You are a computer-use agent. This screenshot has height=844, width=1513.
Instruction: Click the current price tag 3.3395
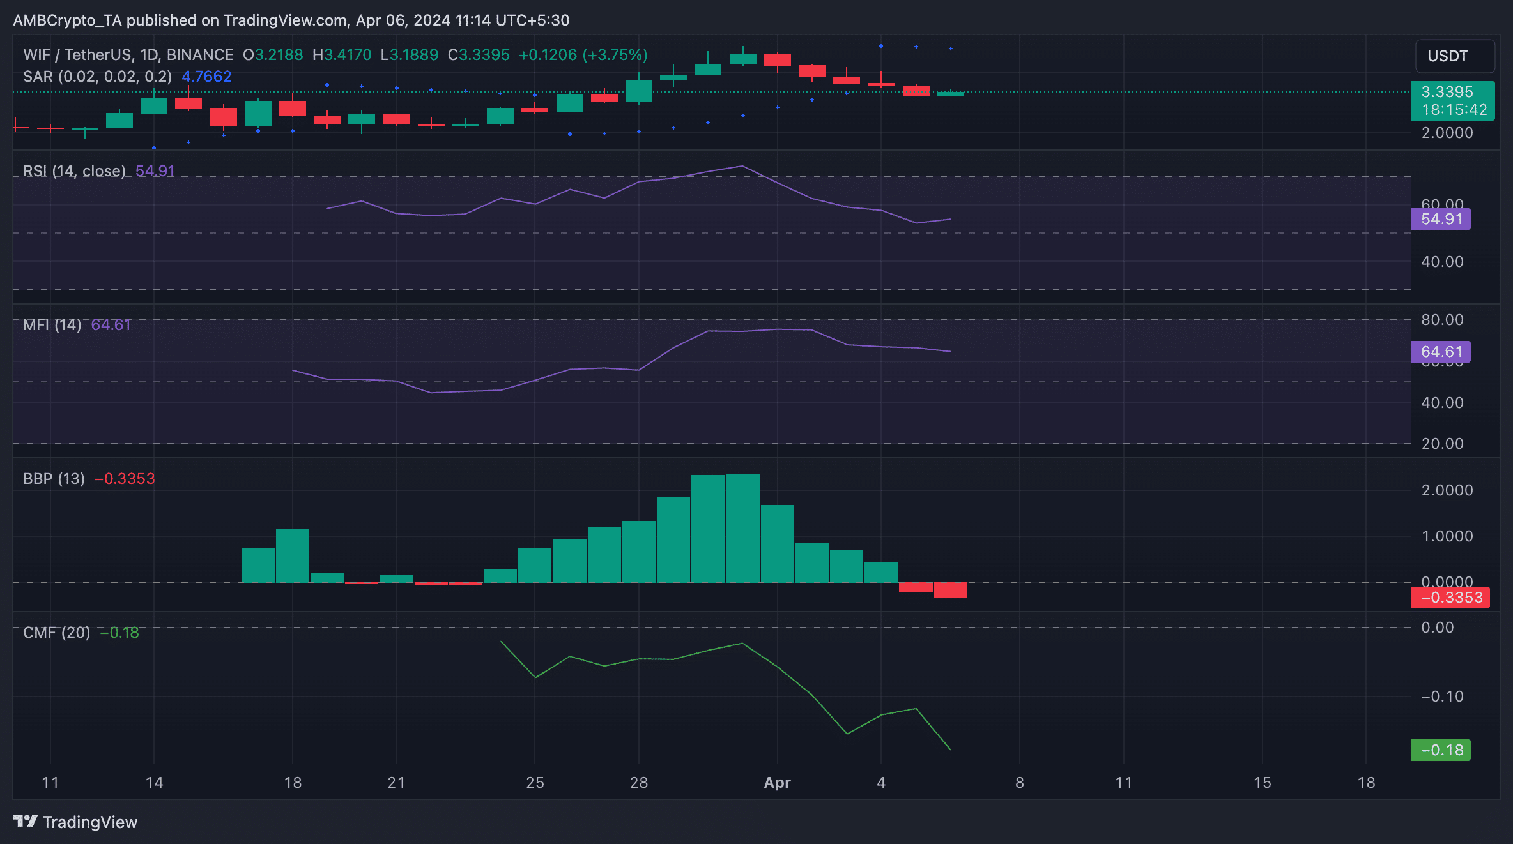click(x=1452, y=101)
